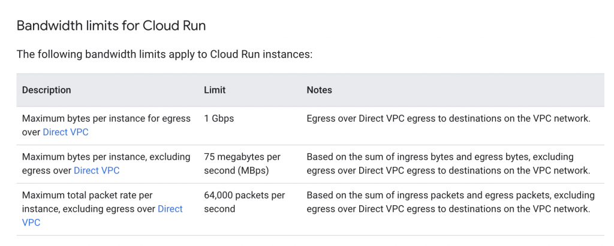Click 'Maximum bytes per instance, excluding' description text

(106, 157)
